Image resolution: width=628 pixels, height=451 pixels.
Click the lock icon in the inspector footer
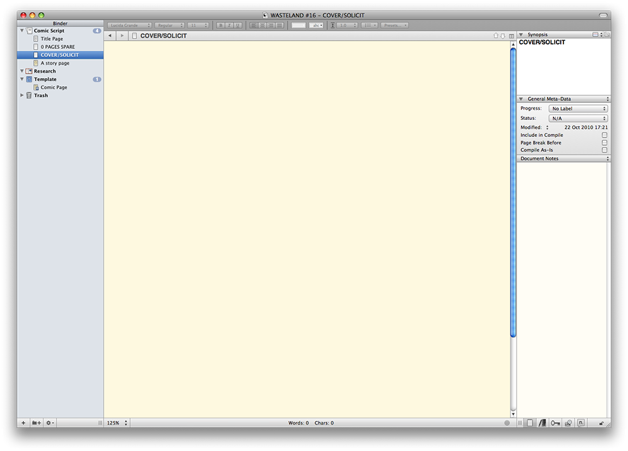click(602, 423)
